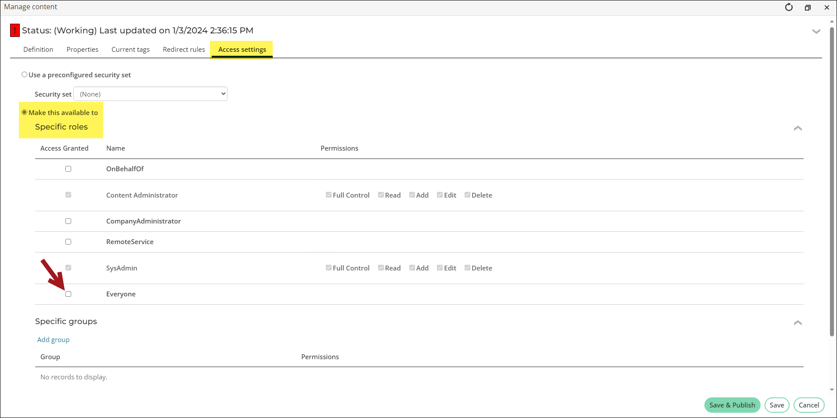The height and width of the screenshot is (418, 837).
Task: Click the Specific groups heading
Action: click(x=66, y=321)
